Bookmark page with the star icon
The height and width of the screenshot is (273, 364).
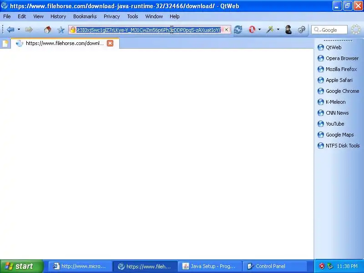click(x=61, y=30)
